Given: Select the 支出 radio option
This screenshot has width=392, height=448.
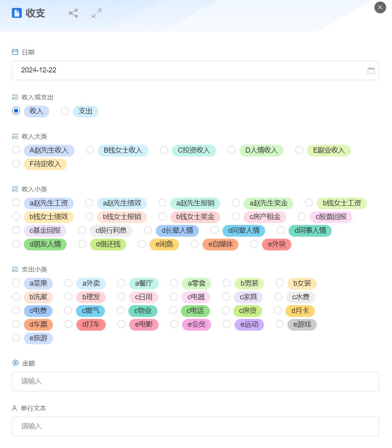Looking at the screenshot, I should pos(65,111).
